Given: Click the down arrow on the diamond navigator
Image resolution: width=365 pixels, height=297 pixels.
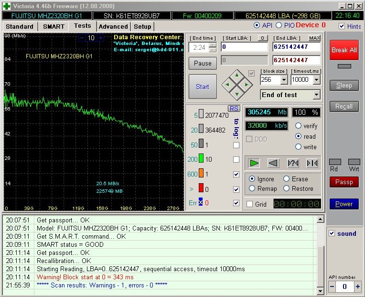Looking at the screenshot, I should point(237,94).
